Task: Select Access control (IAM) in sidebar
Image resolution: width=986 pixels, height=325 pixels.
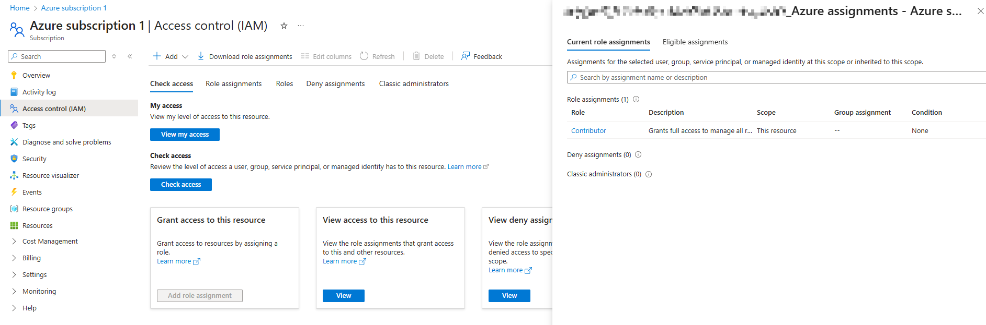Action: point(69,109)
